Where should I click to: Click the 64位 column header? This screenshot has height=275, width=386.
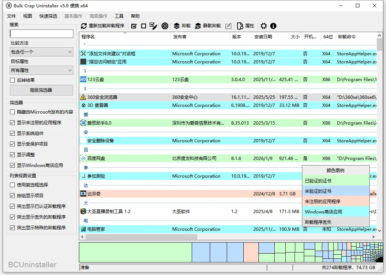point(328,37)
